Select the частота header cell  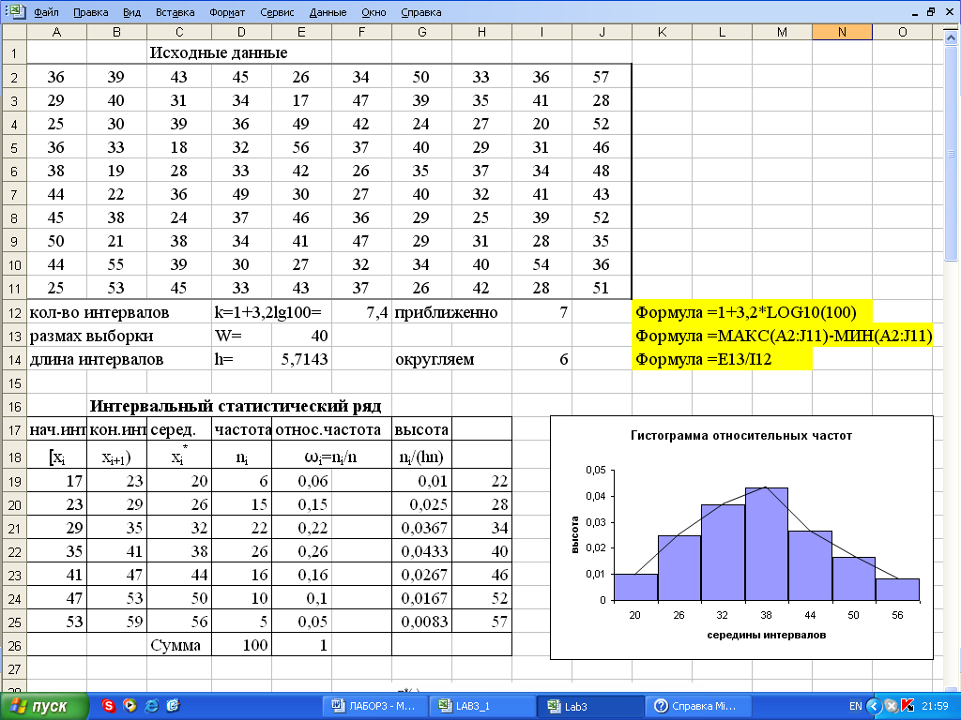pyautogui.click(x=241, y=429)
